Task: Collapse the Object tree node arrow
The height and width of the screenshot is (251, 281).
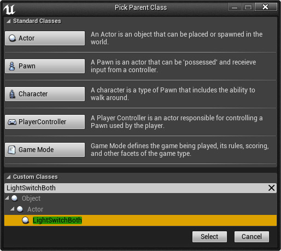Action: click(7, 198)
